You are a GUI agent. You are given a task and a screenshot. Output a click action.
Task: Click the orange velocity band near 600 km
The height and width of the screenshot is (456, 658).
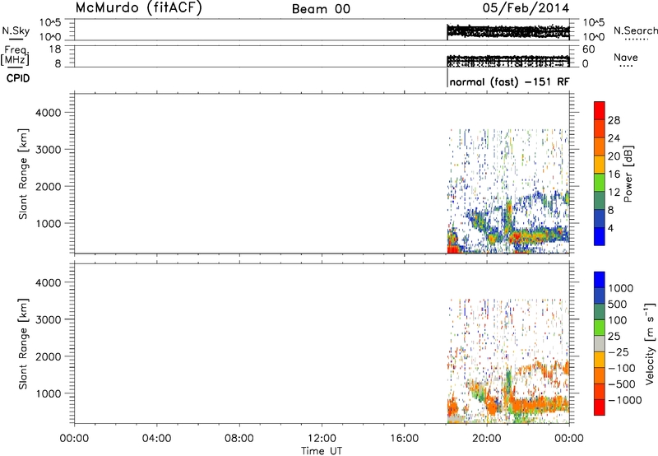pyautogui.click(x=541, y=405)
